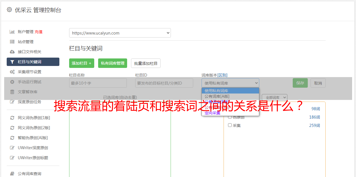356x177 pixels.
Task: Click the 259词 count for 采集
Action: pos(314,126)
